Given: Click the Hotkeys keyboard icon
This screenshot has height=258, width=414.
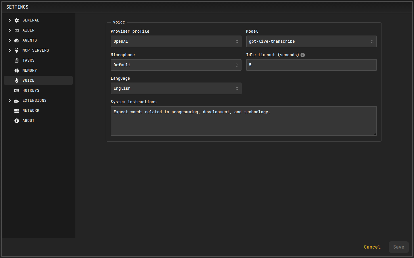Looking at the screenshot, I should click(17, 91).
